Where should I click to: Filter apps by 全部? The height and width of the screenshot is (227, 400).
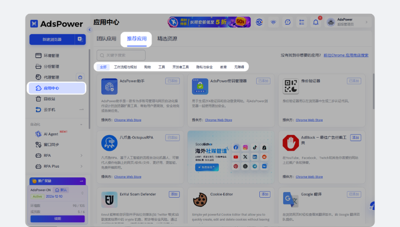point(103,67)
